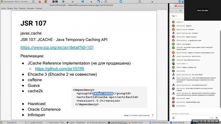Viewport: 221px width, 124px height.
Task: Click the slide options chevron icon
Action: pyautogui.click(x=153, y=115)
